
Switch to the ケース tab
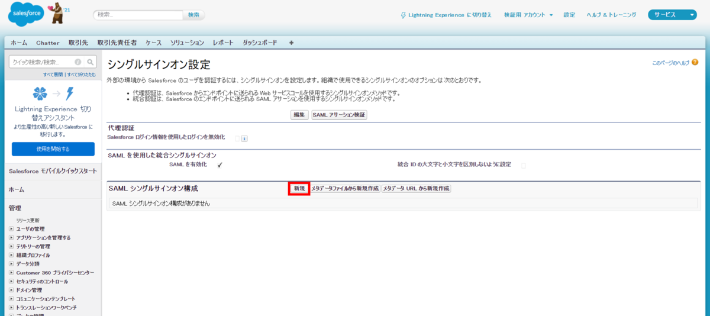[x=154, y=43]
